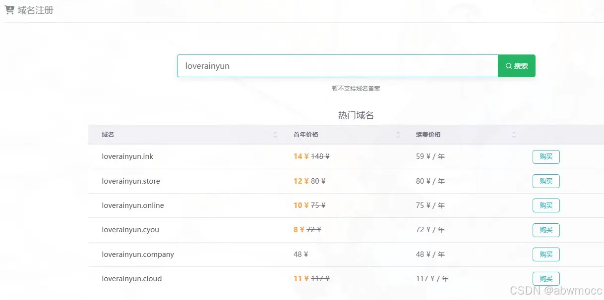The height and width of the screenshot is (300, 604).
Task: Click the 11 ¥ first-year price
Action: (301, 279)
